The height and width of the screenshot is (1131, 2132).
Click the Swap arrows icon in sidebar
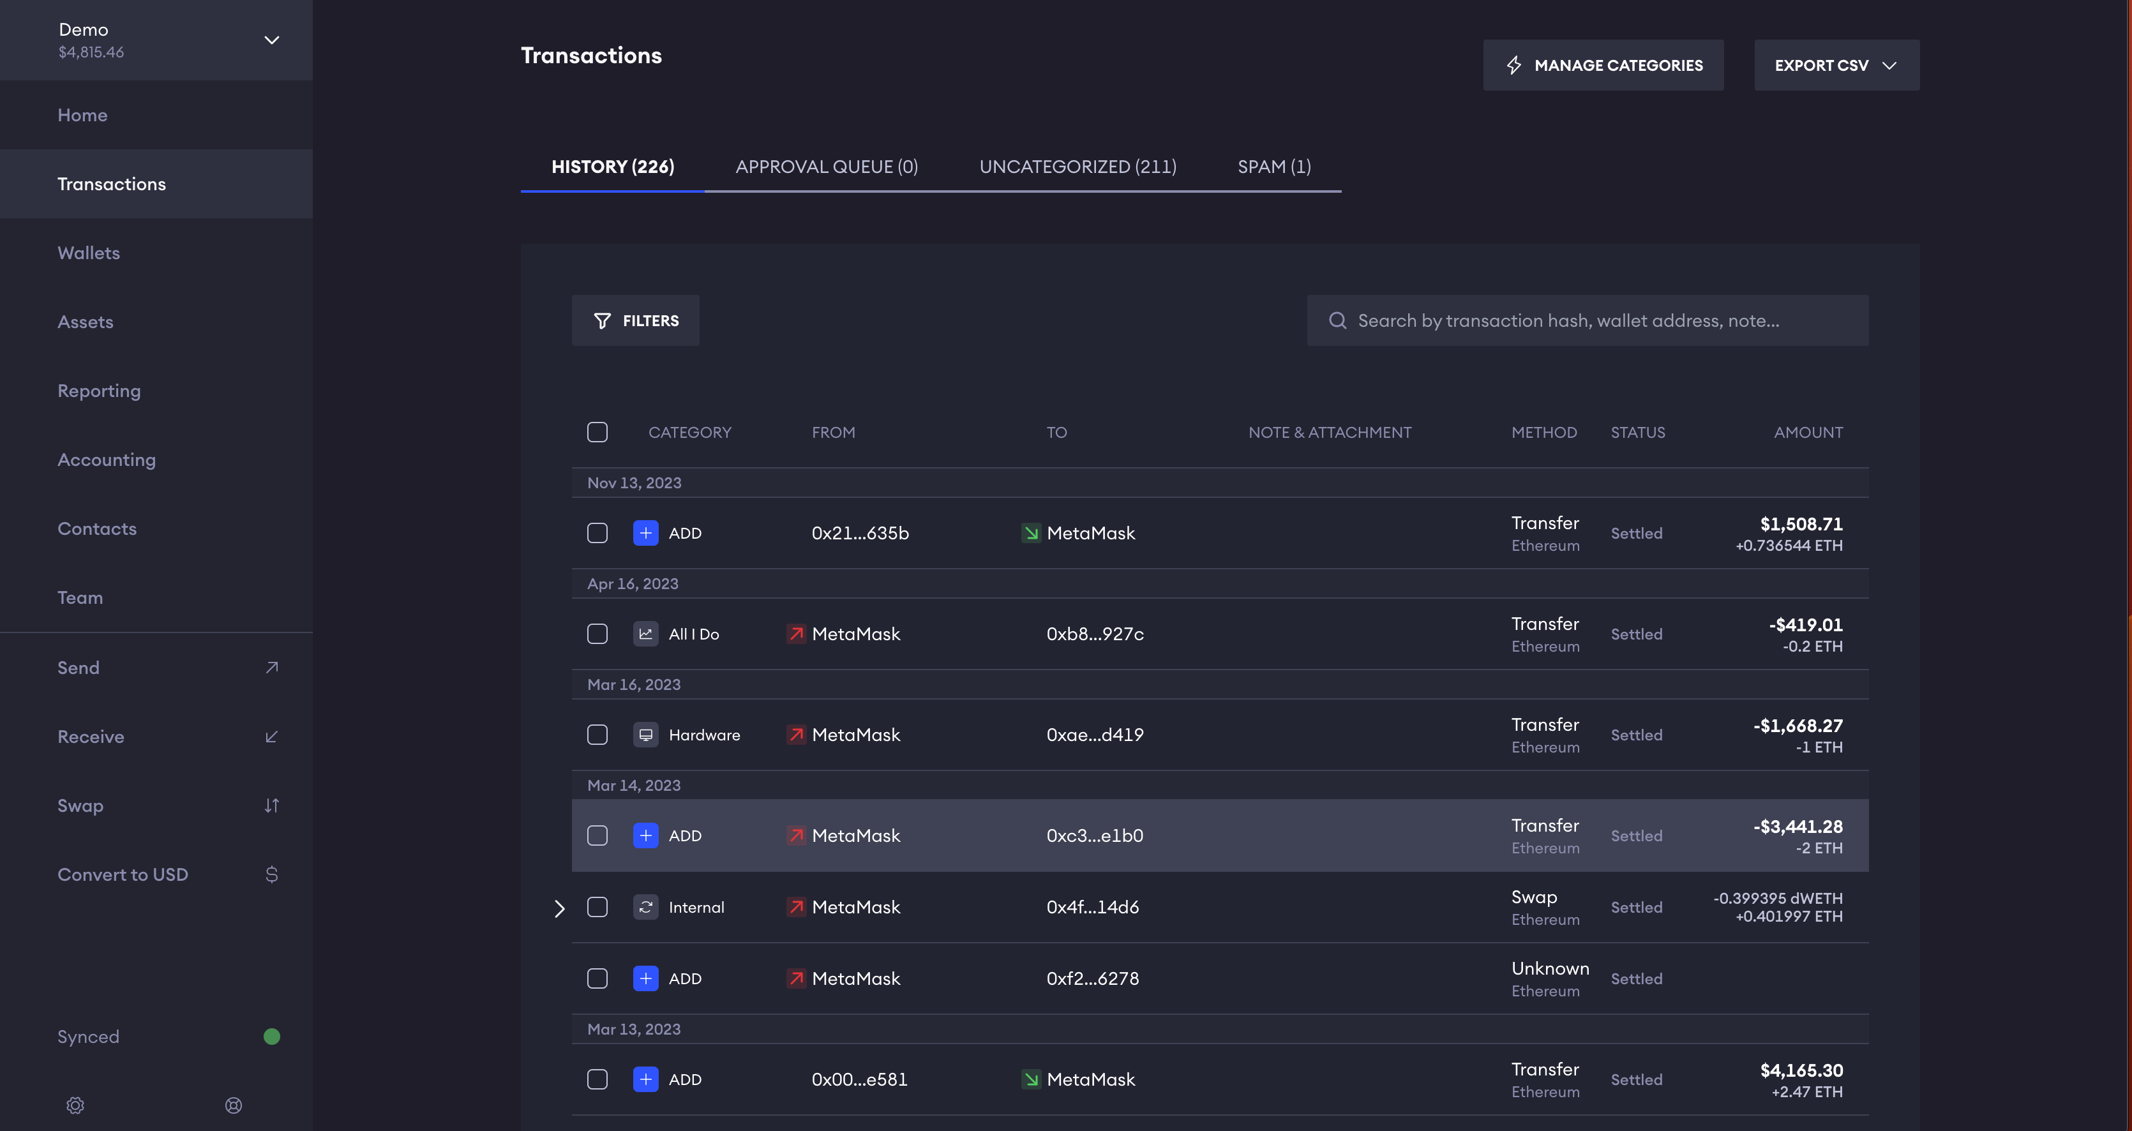click(271, 805)
